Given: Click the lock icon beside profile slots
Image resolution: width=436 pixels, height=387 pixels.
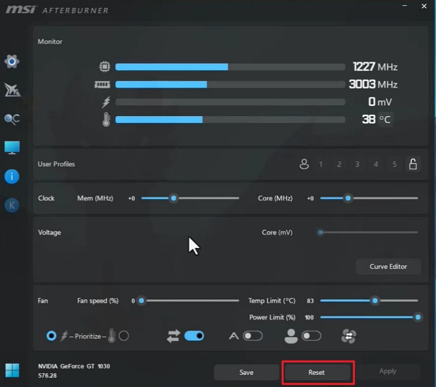Looking at the screenshot, I should coord(413,164).
